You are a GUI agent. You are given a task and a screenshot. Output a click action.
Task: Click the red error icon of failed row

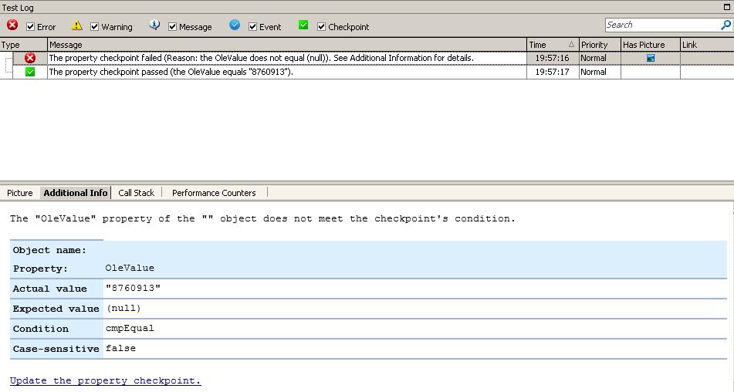(30, 58)
